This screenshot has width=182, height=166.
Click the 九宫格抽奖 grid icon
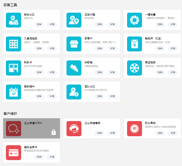pos(14,44)
